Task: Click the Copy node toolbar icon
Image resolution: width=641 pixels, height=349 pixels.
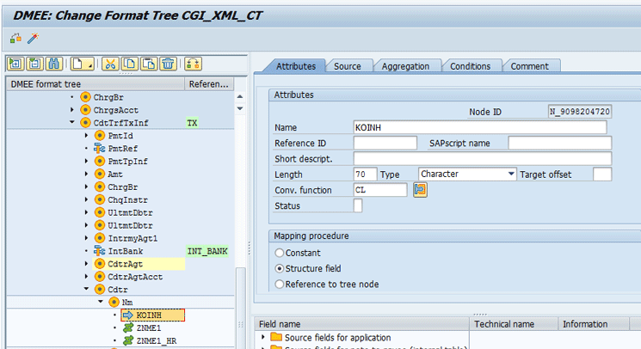Action: click(x=130, y=64)
